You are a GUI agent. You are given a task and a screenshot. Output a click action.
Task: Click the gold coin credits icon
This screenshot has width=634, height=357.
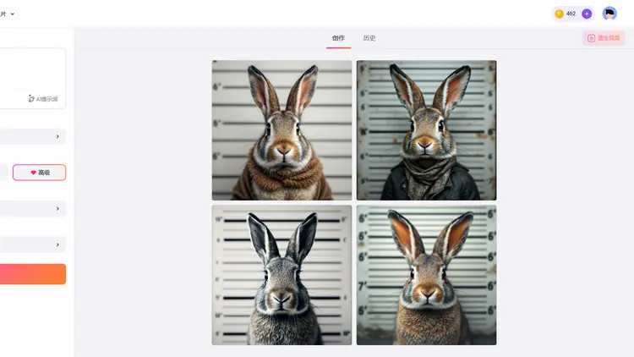[x=560, y=14]
